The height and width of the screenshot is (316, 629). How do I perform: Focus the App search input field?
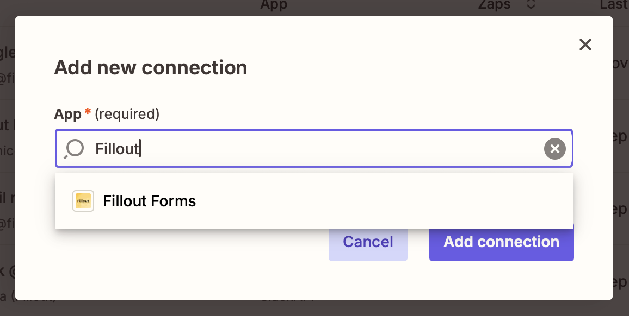tap(272, 148)
